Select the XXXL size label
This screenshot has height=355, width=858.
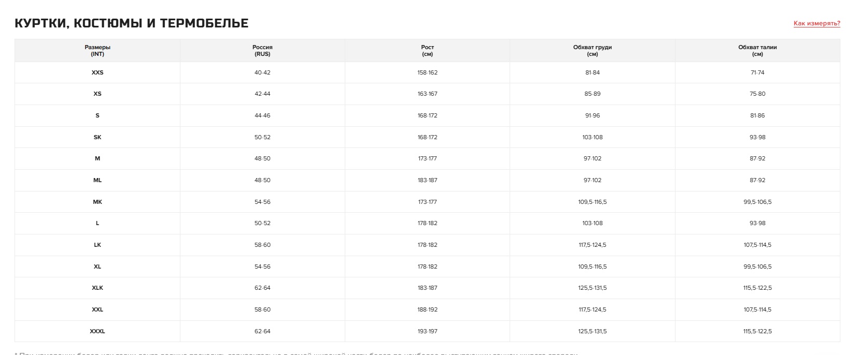pyautogui.click(x=97, y=331)
